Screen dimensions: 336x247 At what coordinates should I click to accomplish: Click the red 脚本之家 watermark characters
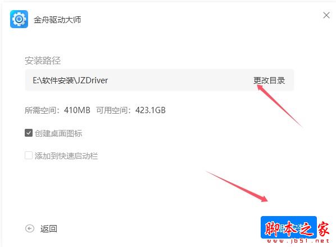[297, 229]
